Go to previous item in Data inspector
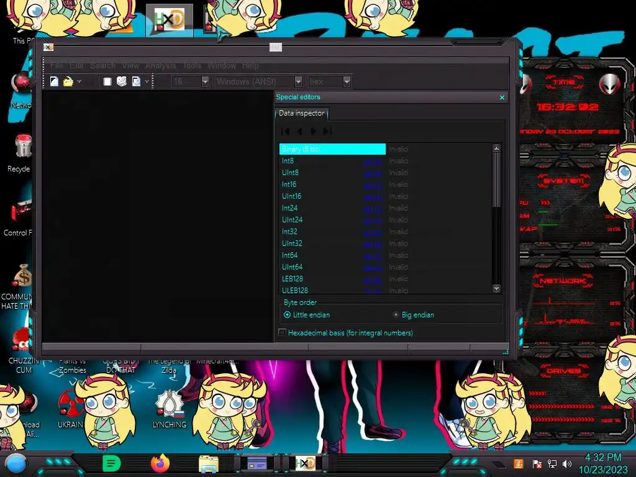Viewport: 636px width, 477px height. click(299, 131)
